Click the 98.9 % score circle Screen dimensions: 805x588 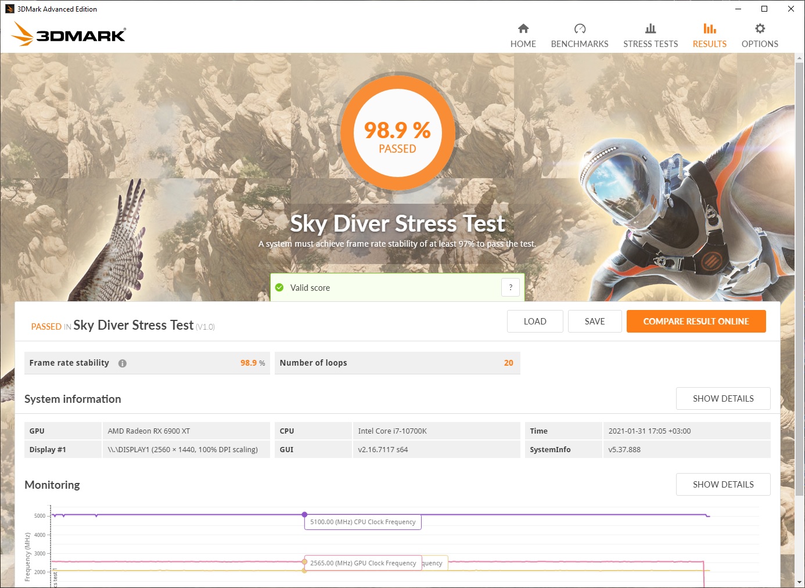click(x=397, y=133)
